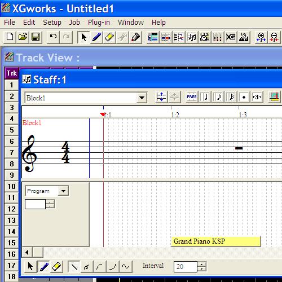282x282 pixels.
Task: Select track 13 in Track View
Action: [12, 221]
